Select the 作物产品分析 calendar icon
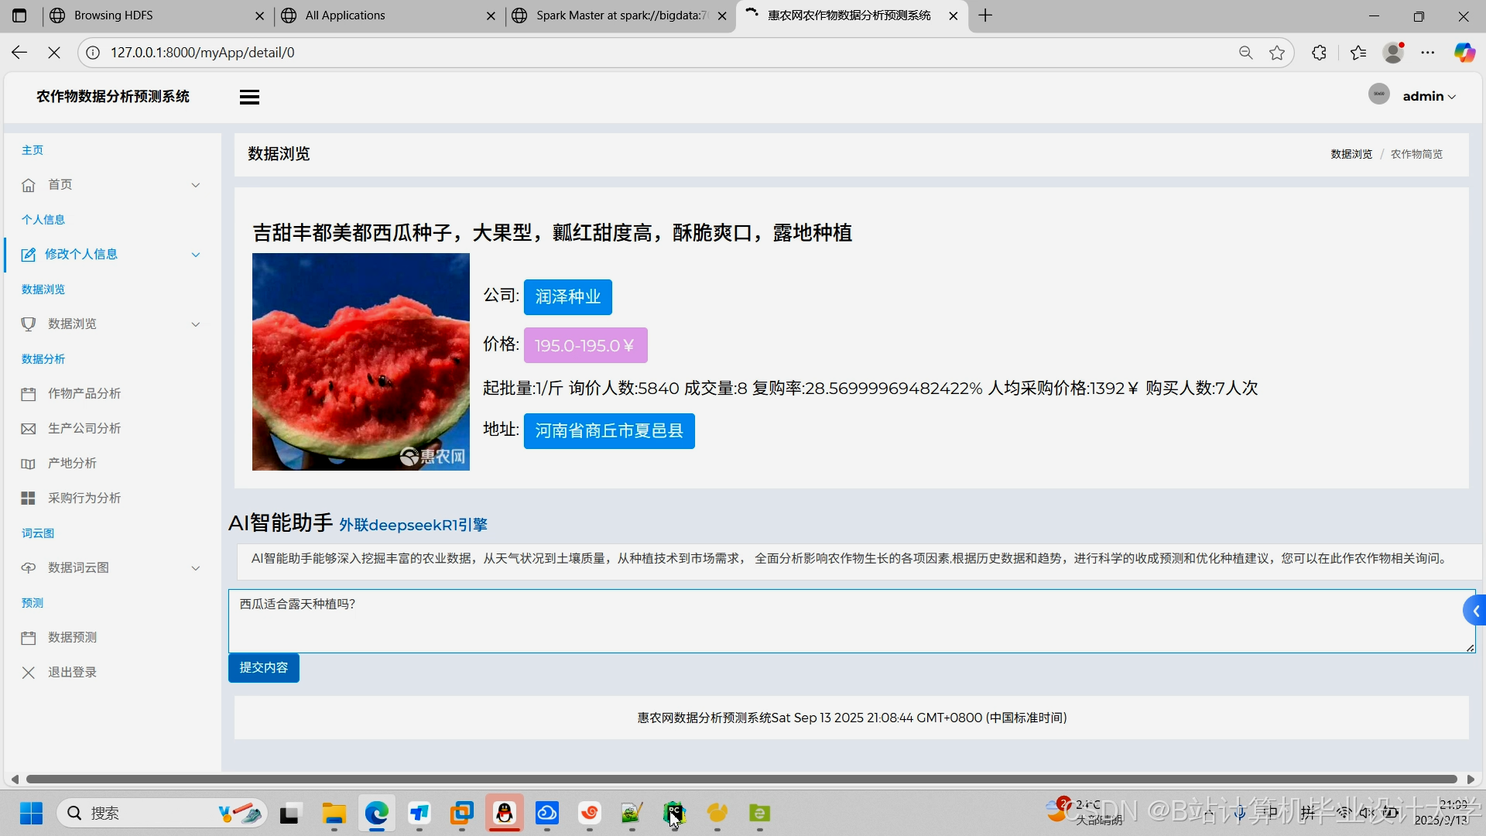 pos(28,393)
